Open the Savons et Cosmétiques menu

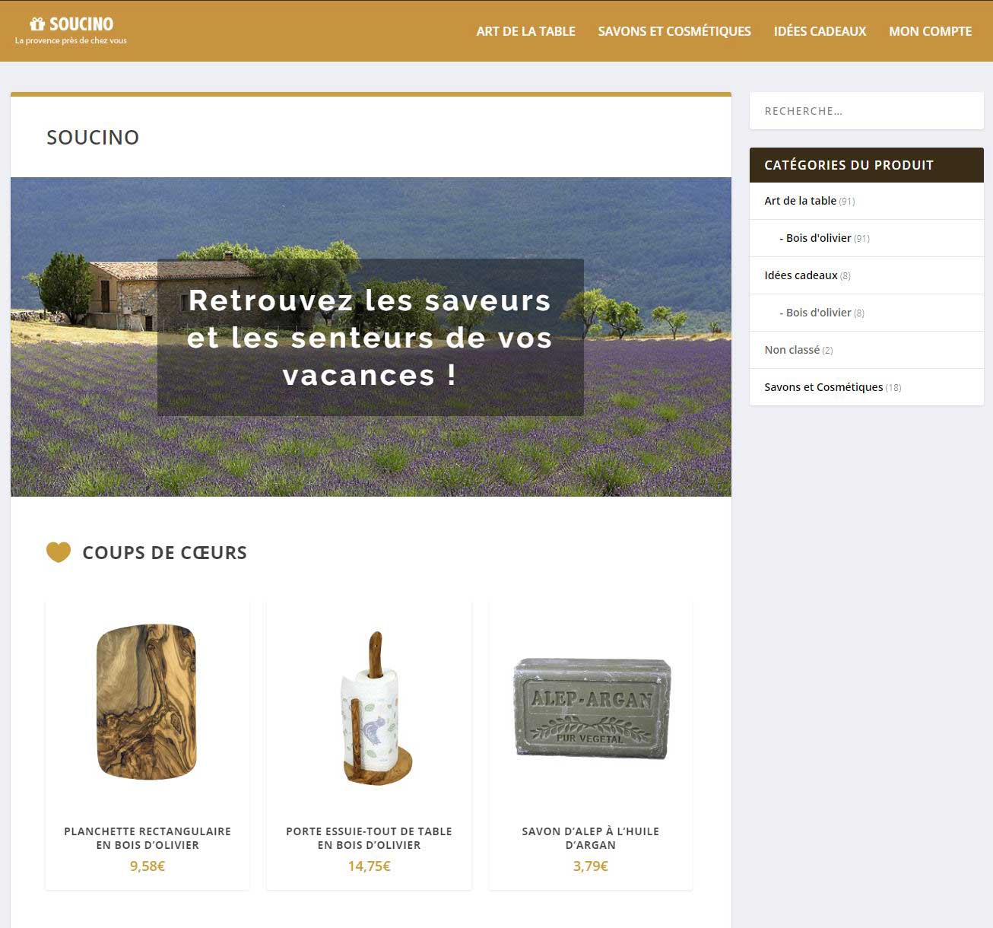pyautogui.click(x=674, y=31)
